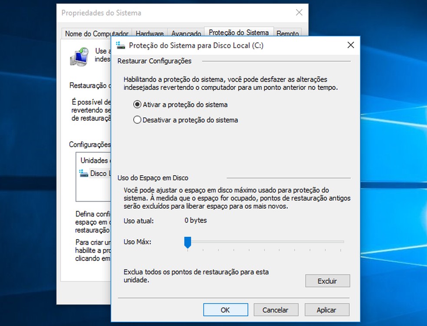Select the Proteção do Sistema tab
427x326 pixels.
(x=239, y=32)
